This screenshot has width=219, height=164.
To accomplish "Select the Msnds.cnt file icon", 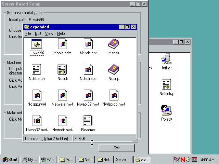I will 88,44.
